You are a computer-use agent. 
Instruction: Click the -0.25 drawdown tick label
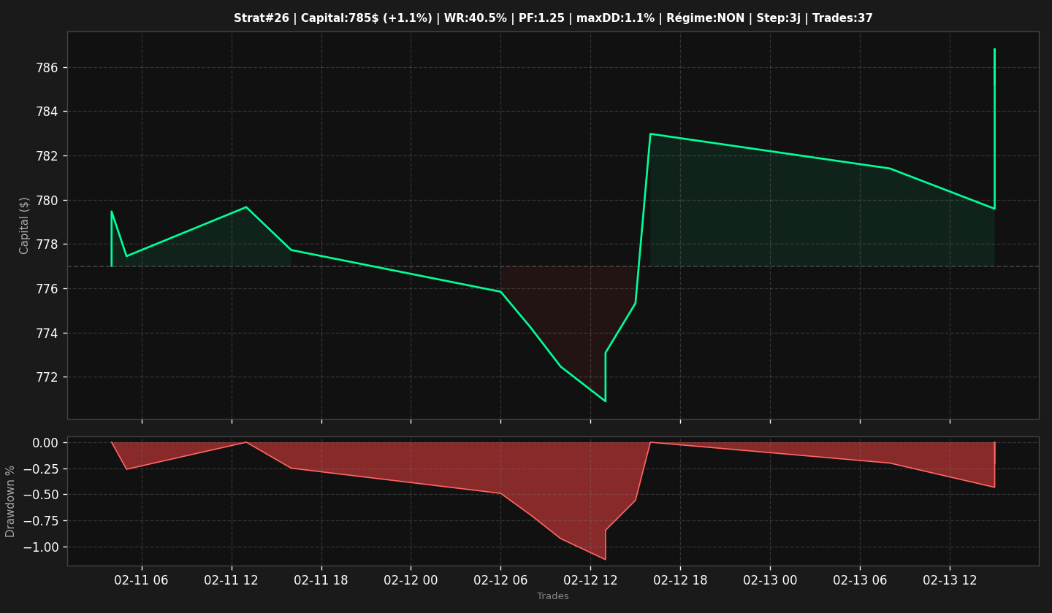[41, 469]
